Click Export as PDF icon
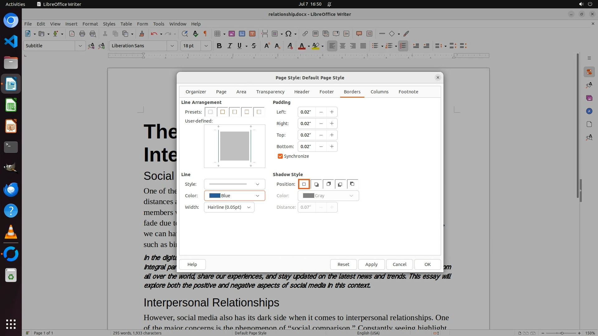This screenshot has height=336, width=598. 72,34
